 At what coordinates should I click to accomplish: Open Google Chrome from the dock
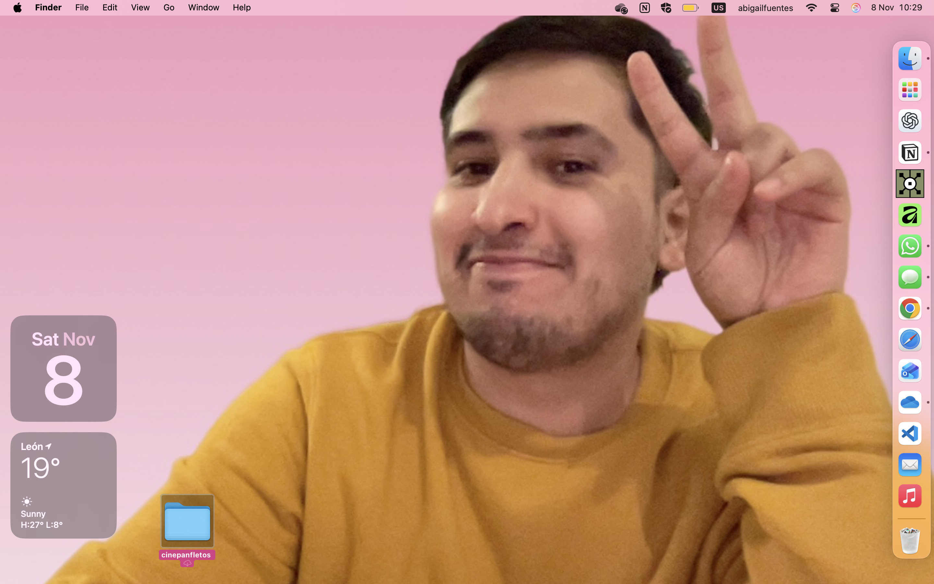tap(910, 308)
